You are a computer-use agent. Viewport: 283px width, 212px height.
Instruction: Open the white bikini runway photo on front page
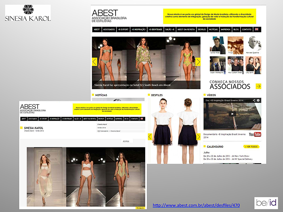(86, 177)
